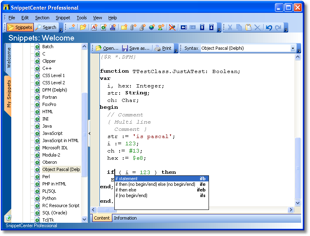Viewport: 310px width, 236px height.
Task: Open the Help menu
Action: (112, 18)
